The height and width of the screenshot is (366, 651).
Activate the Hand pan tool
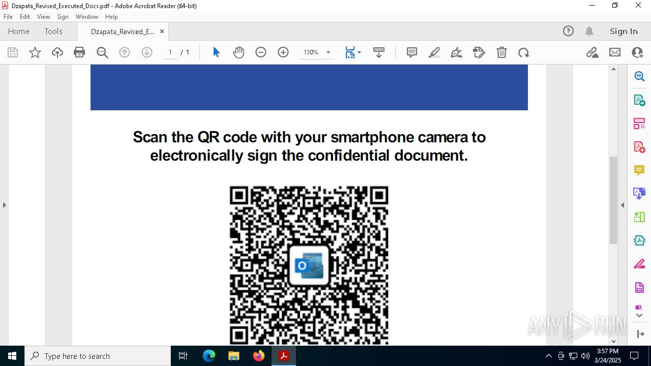239,52
